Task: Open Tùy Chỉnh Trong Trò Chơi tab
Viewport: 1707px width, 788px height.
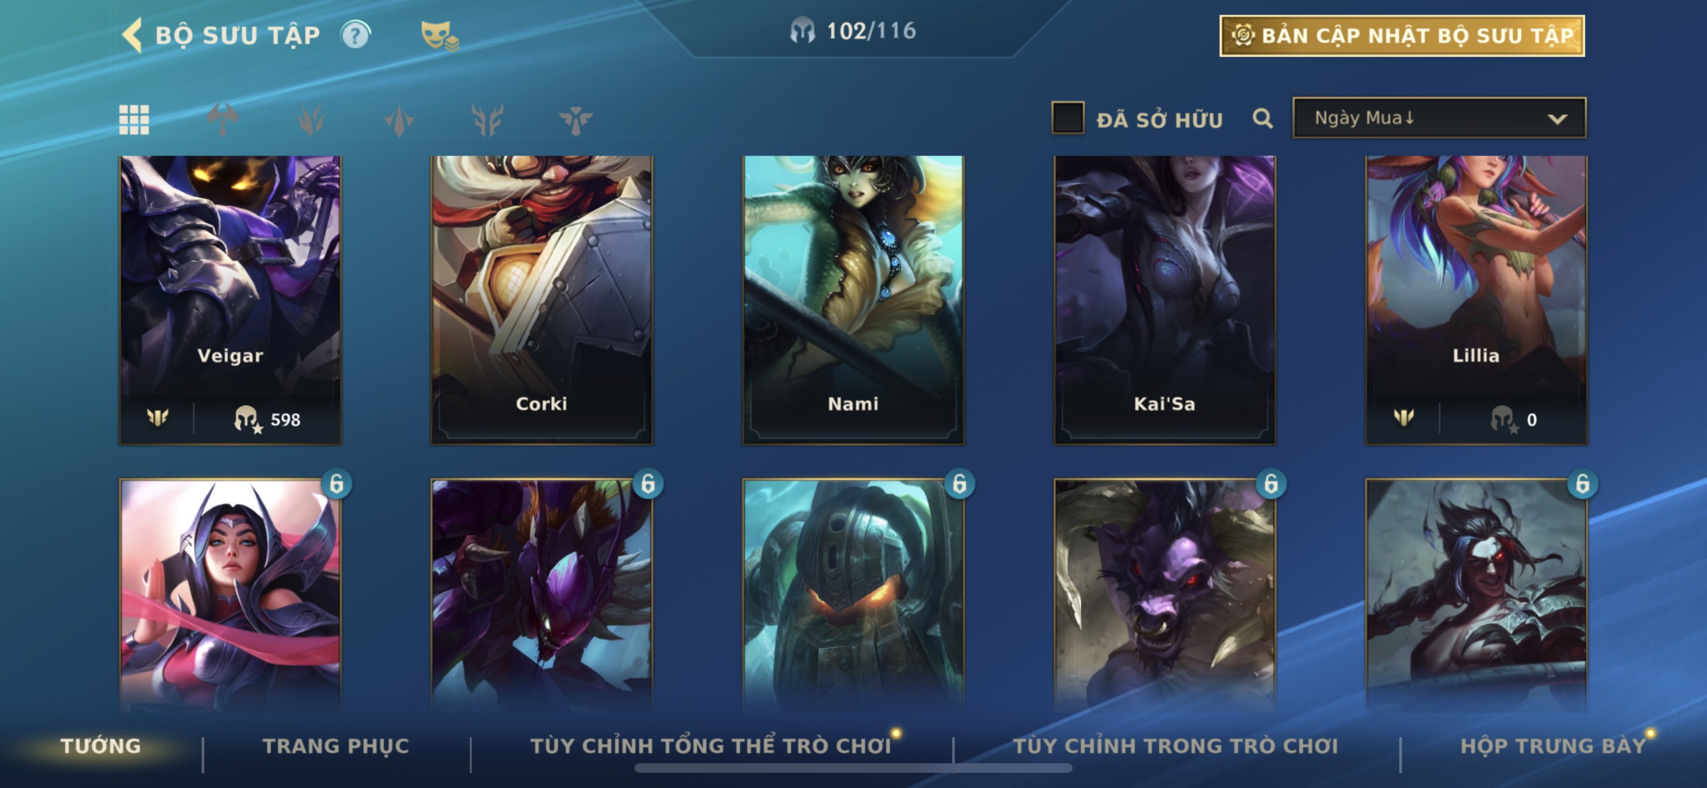Action: tap(1175, 746)
